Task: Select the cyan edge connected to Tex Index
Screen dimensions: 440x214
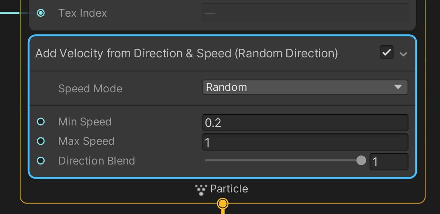Action: click(14, 13)
